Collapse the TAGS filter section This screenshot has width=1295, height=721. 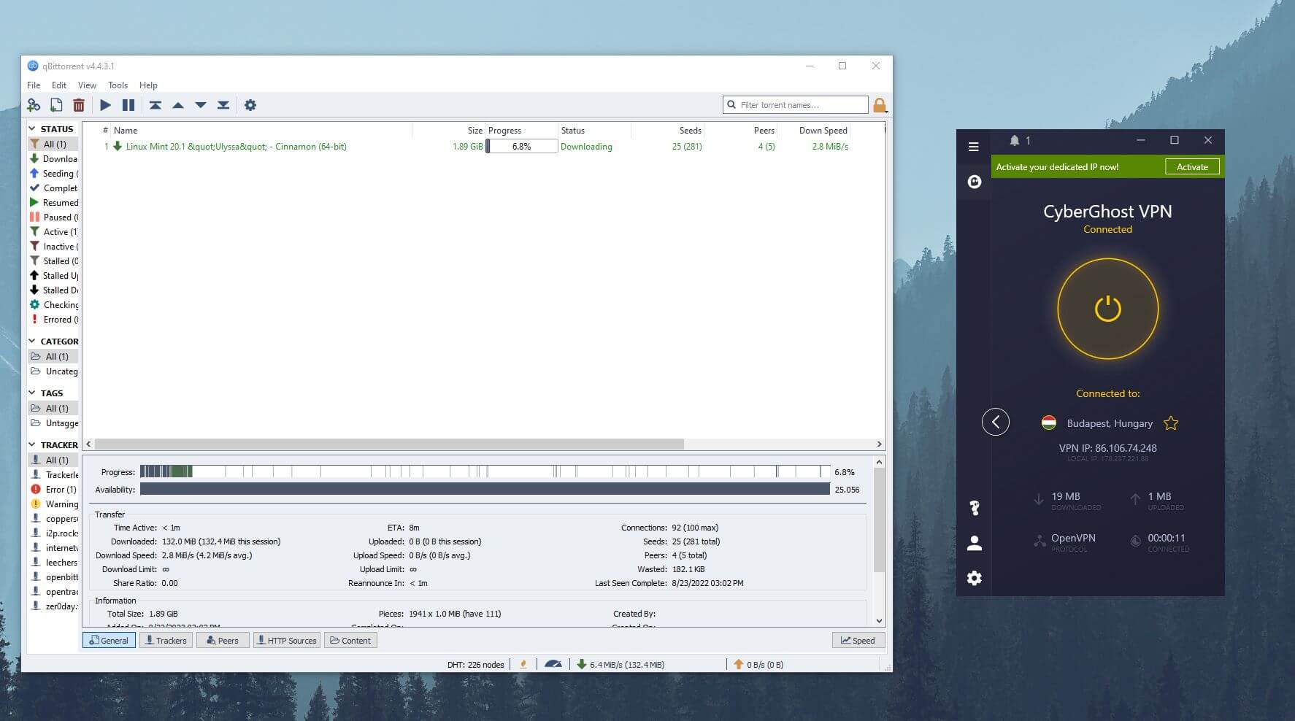click(32, 393)
